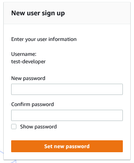Image resolution: width=134 pixels, height=163 pixels.
Task: Click the gray header bar of the panel
Action: pos(67,13)
